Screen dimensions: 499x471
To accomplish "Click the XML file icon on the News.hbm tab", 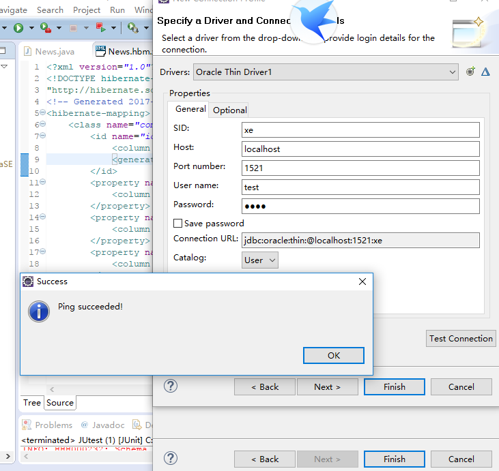I will pos(100,51).
